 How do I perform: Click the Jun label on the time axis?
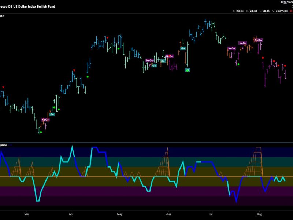168,214
